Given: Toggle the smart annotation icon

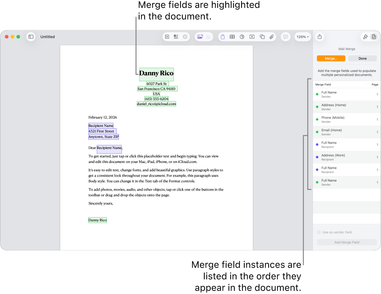Looking at the screenshot, I should 185,37.
